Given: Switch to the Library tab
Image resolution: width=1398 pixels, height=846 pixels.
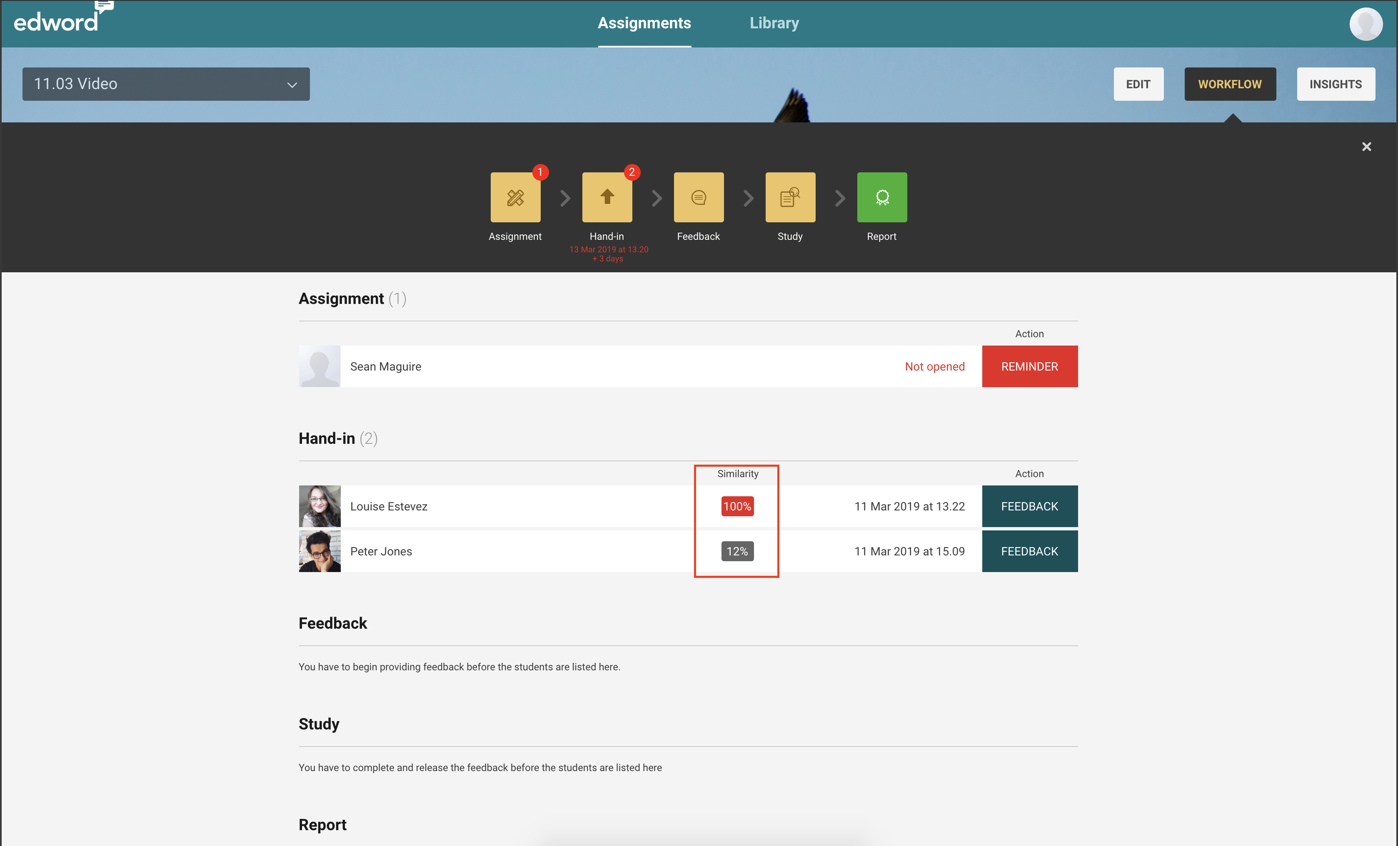Looking at the screenshot, I should click(x=774, y=22).
